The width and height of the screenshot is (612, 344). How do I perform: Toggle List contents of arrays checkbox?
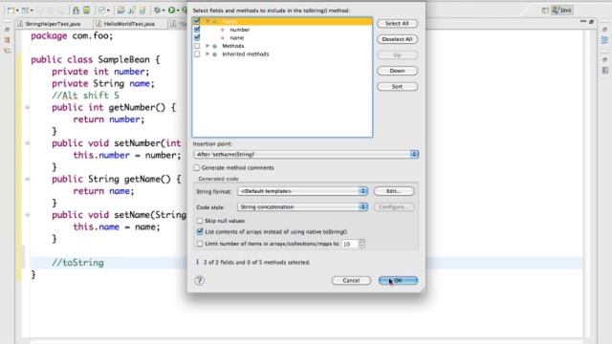point(200,231)
